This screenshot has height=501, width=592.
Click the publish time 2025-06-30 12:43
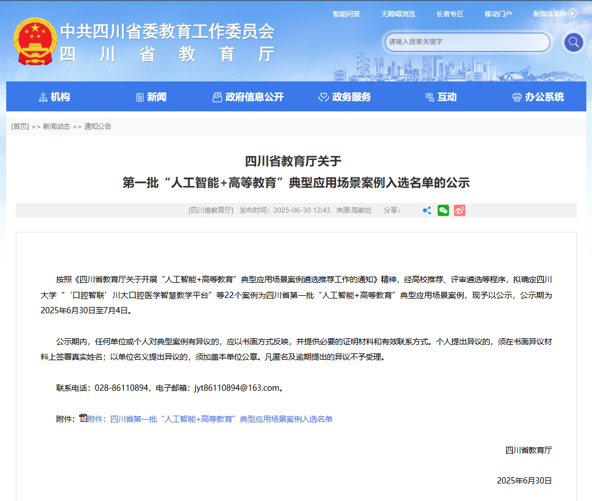pyautogui.click(x=302, y=210)
